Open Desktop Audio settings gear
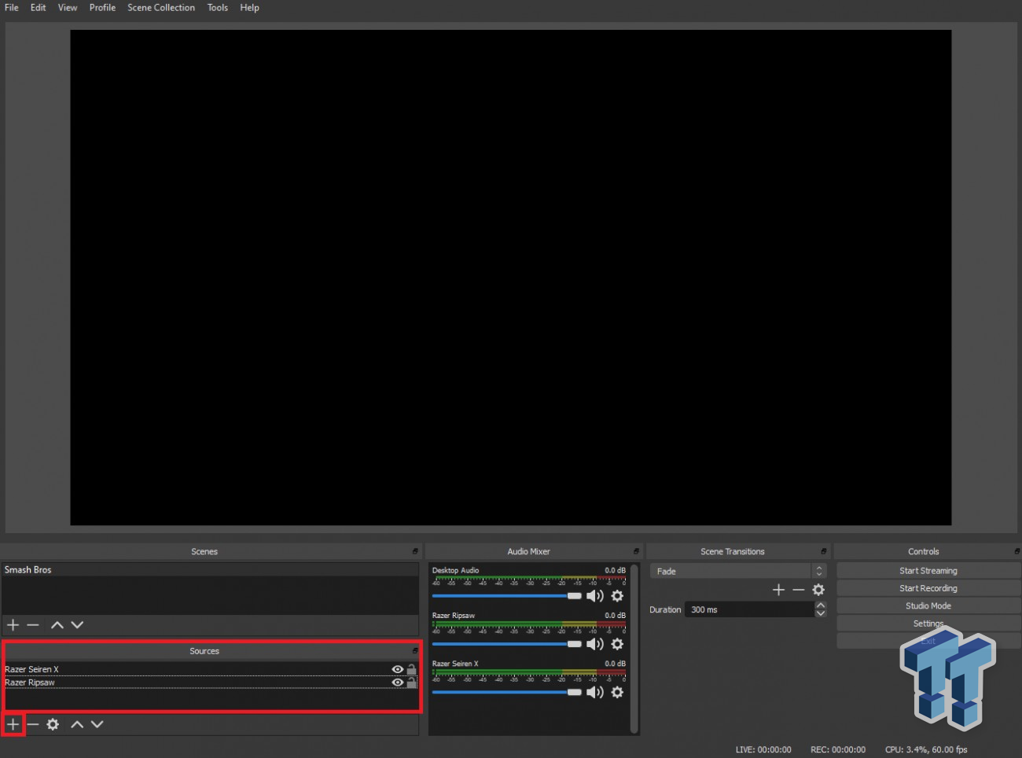The height and width of the screenshot is (758, 1022). coord(617,596)
